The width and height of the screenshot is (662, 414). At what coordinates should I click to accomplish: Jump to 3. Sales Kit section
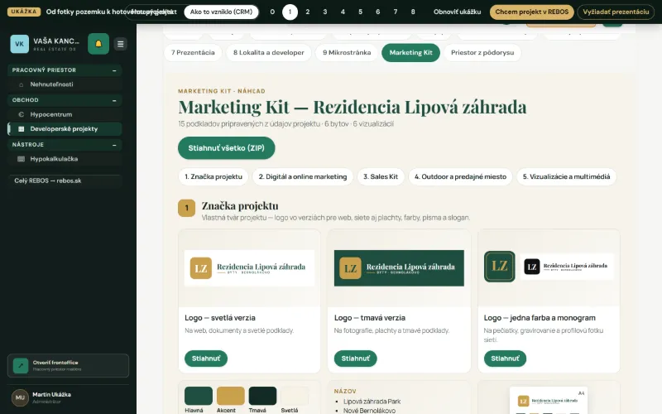(381, 176)
